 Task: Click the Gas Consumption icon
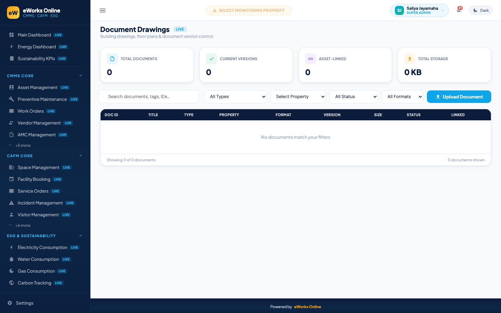click(x=11, y=271)
